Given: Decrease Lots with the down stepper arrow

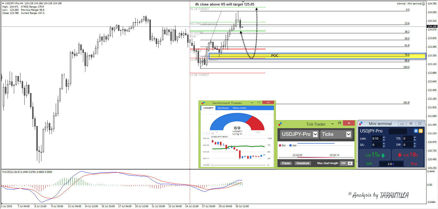Looking at the screenshot, I should pos(384,140).
